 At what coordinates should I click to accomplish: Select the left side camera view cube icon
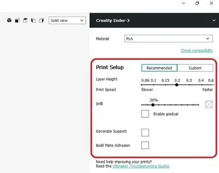33,20
